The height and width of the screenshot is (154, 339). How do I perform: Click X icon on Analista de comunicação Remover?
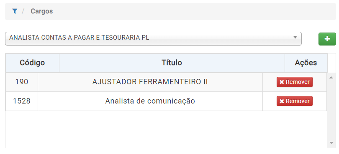[282, 101]
